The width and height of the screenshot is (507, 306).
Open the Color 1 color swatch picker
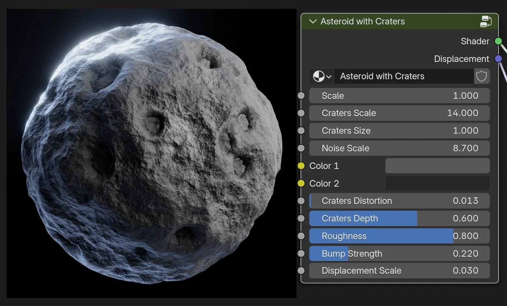pos(437,166)
